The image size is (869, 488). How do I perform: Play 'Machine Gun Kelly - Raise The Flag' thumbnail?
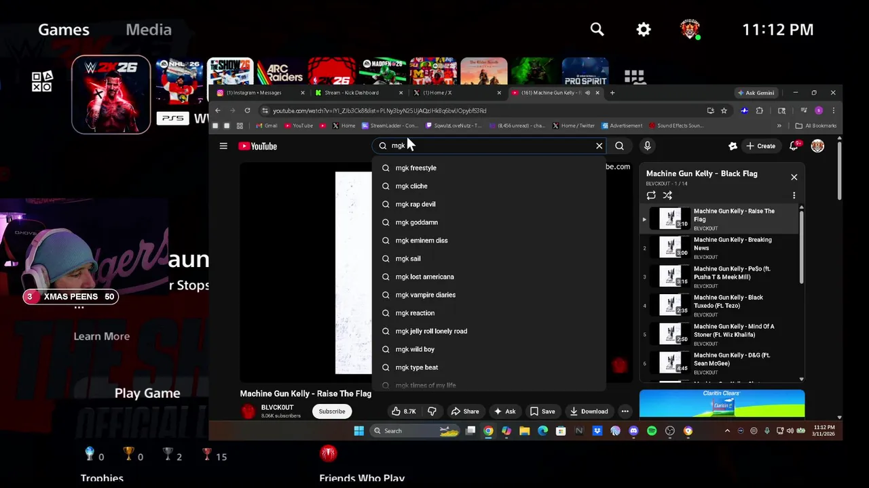pyautogui.click(x=670, y=218)
